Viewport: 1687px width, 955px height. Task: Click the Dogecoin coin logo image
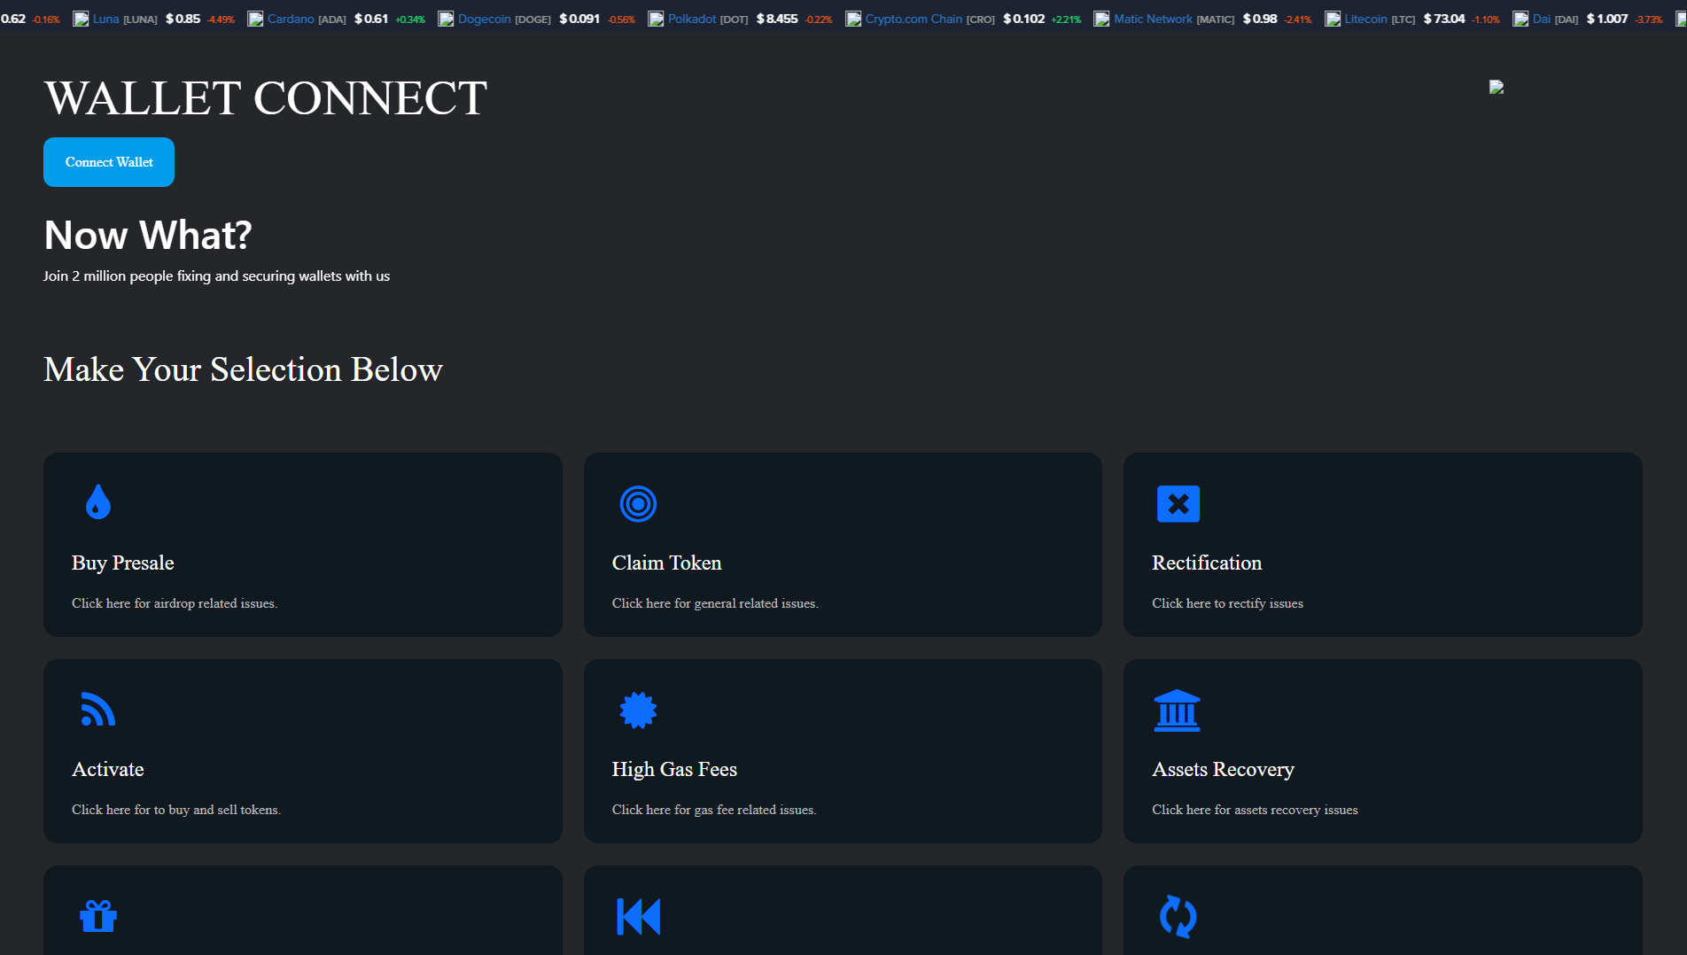pyautogui.click(x=446, y=19)
